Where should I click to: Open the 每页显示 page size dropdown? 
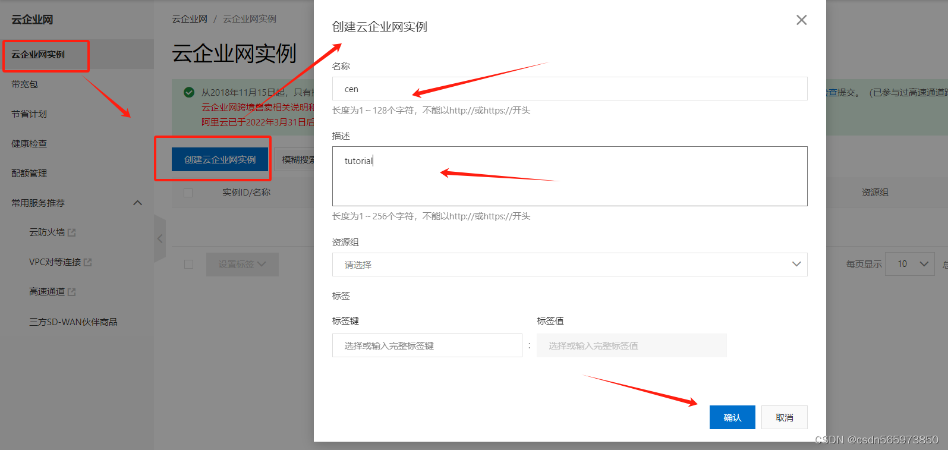[910, 264]
